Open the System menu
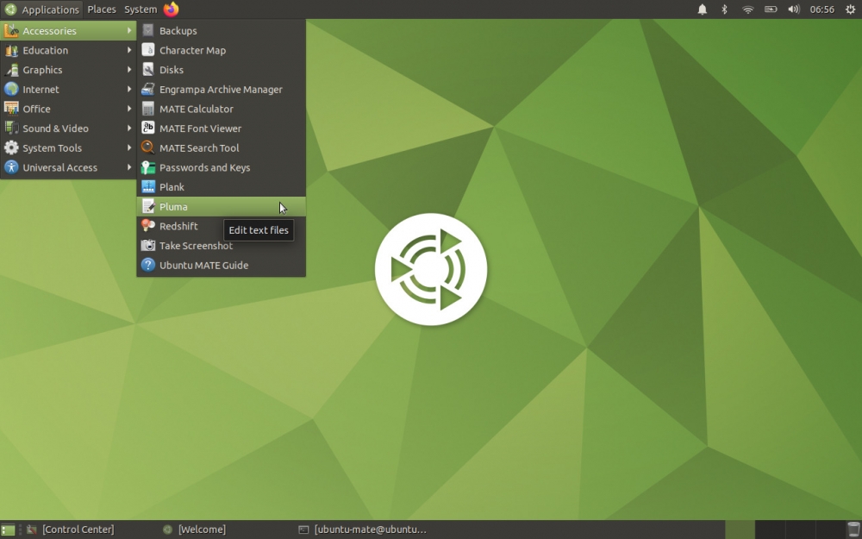Viewport: 862px width, 539px height. 141,9
